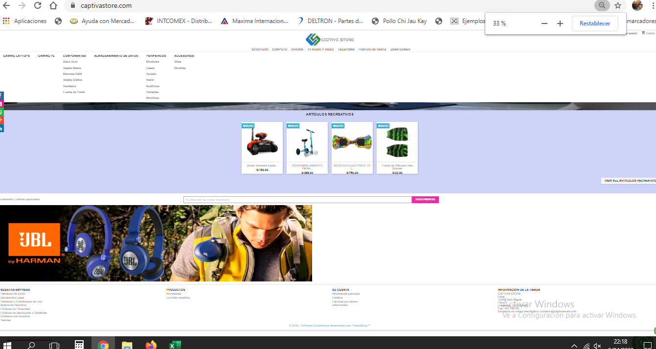Open the OFICINA menu
The height and width of the screenshot is (349, 656).
[x=297, y=49]
